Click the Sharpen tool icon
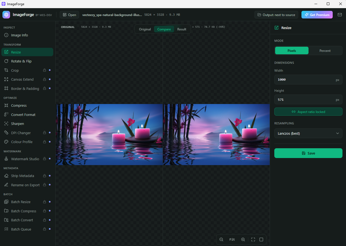The width and height of the screenshot is (346, 246). 6,124
